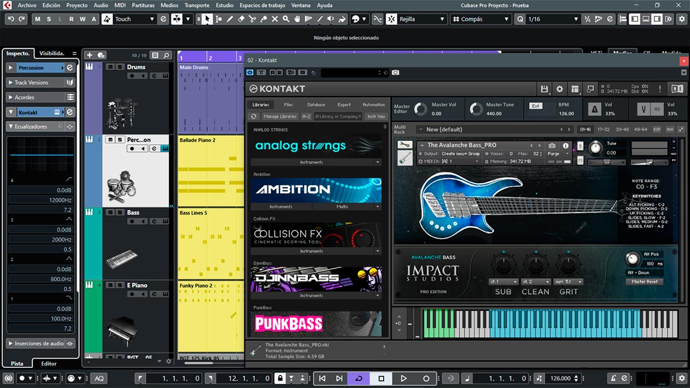Click Kontakt minimized view icon

(590, 89)
